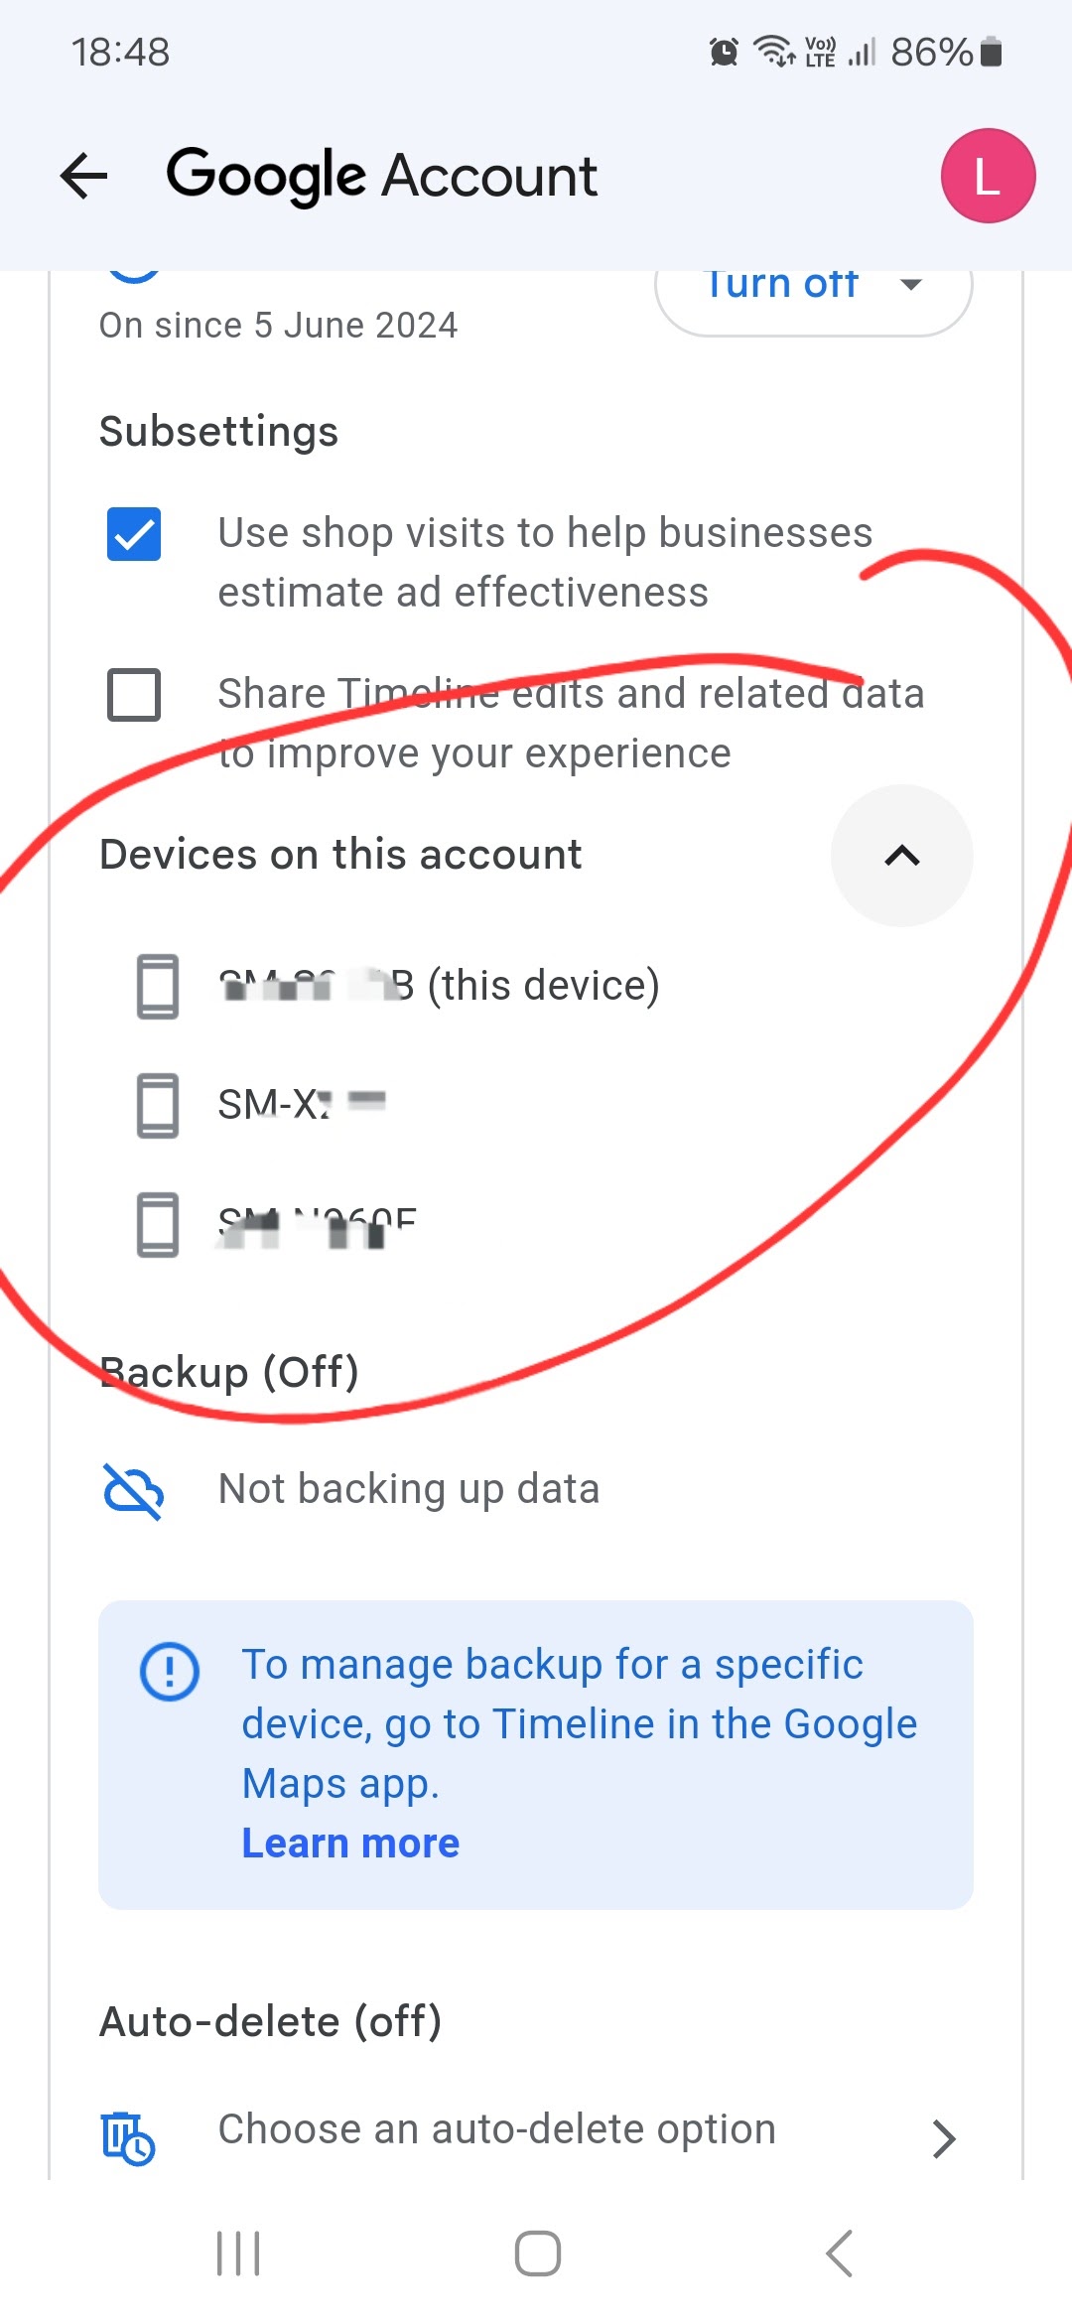Open the profile avatar 'L'
Screen dimensions: 1072x2323
pyautogui.click(x=988, y=176)
